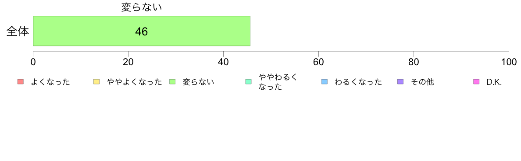The height and width of the screenshot is (161, 521).
Task: Click the yellow ややよくなった legend swatch
Action: tap(96, 82)
